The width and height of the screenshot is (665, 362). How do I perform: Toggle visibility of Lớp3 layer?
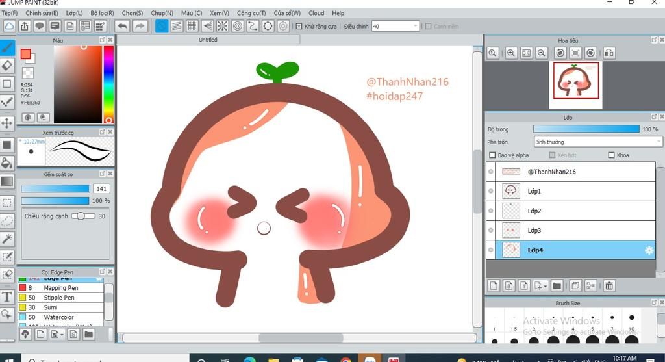point(491,230)
